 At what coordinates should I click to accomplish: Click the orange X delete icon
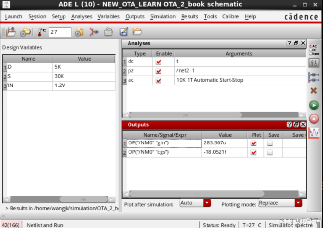click(314, 90)
